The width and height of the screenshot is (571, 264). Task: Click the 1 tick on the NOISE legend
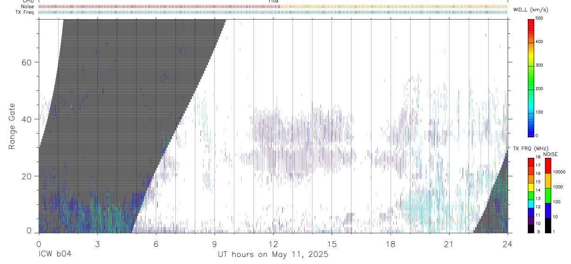click(x=554, y=231)
